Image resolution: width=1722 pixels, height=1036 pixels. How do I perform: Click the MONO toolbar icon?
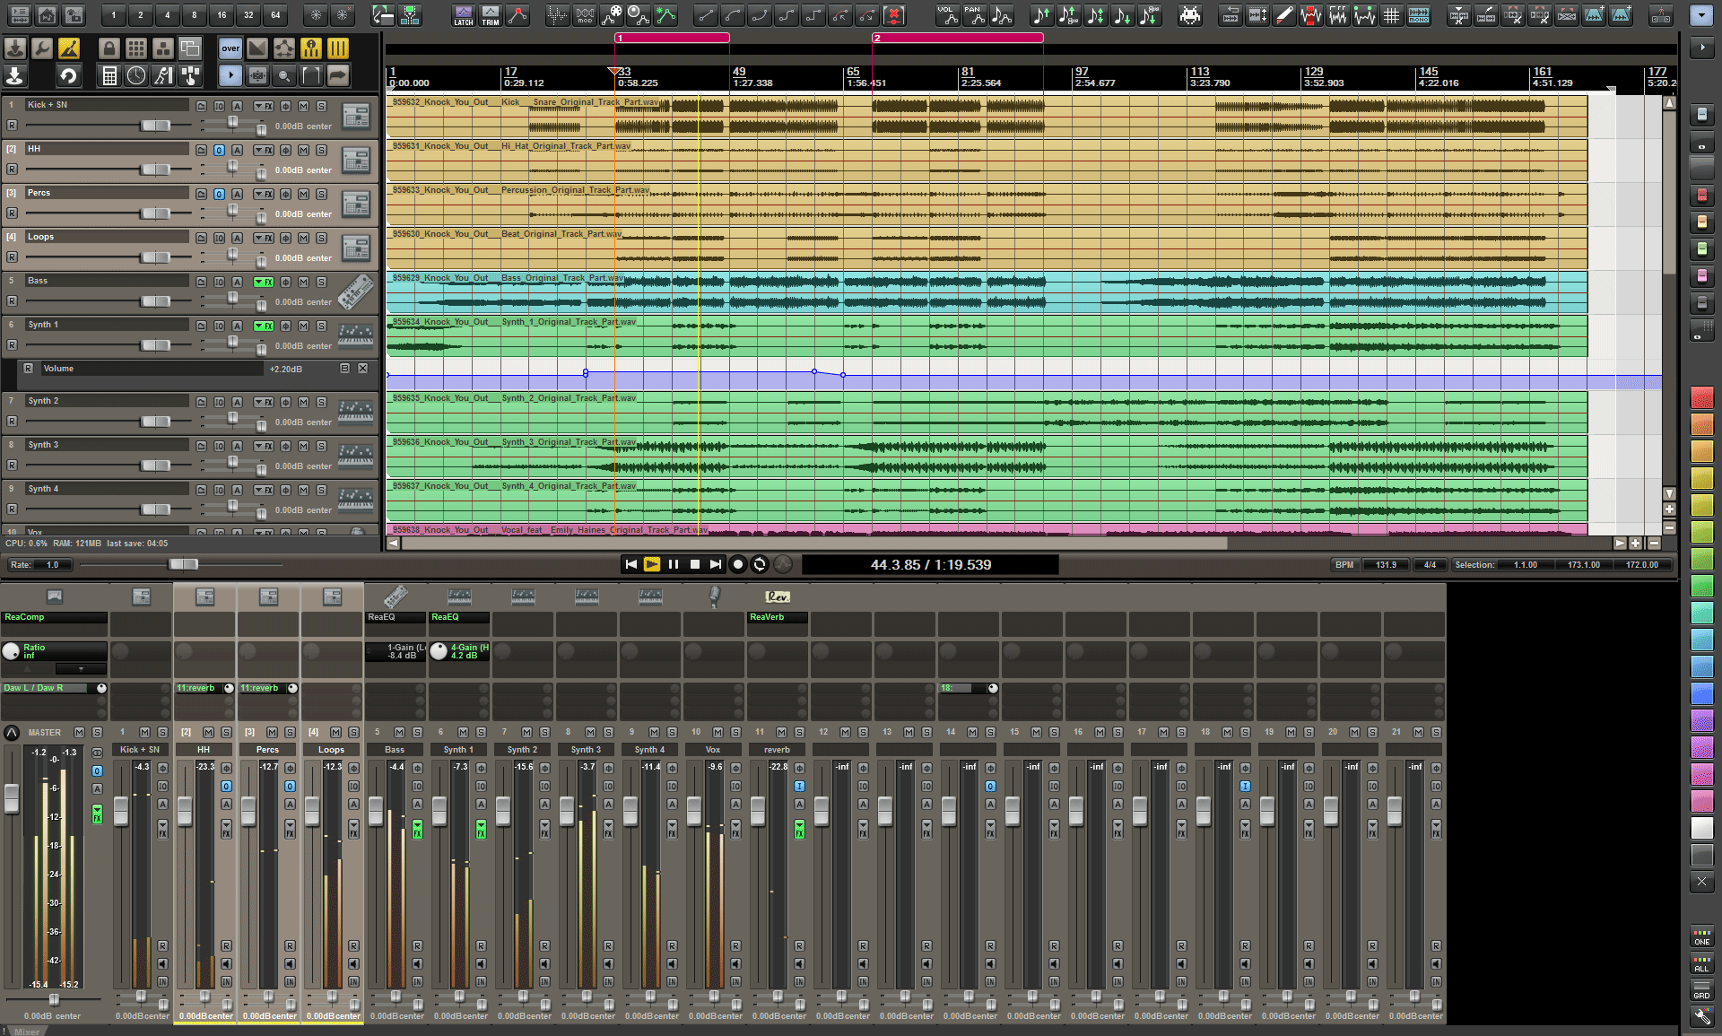tap(1419, 15)
